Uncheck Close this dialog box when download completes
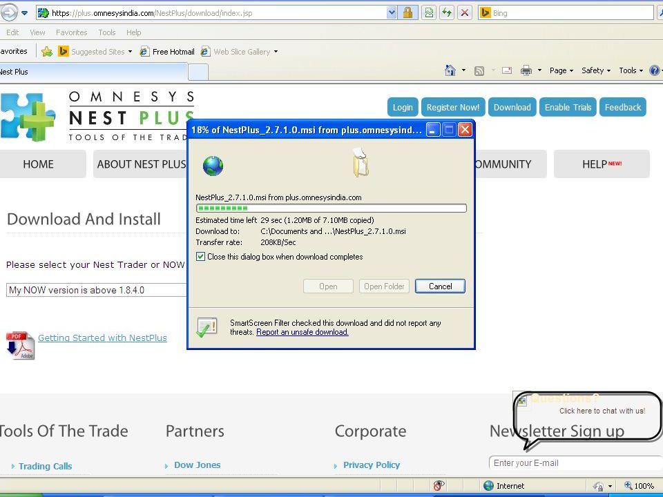This screenshot has width=663, height=497. click(x=200, y=257)
